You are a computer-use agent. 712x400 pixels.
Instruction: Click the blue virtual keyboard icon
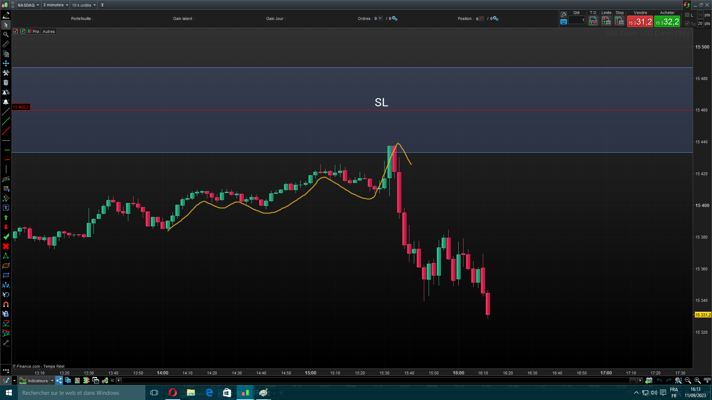564,22
